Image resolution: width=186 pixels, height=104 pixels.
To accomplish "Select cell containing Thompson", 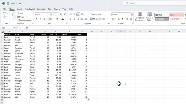I will pyautogui.click(x=22, y=59).
